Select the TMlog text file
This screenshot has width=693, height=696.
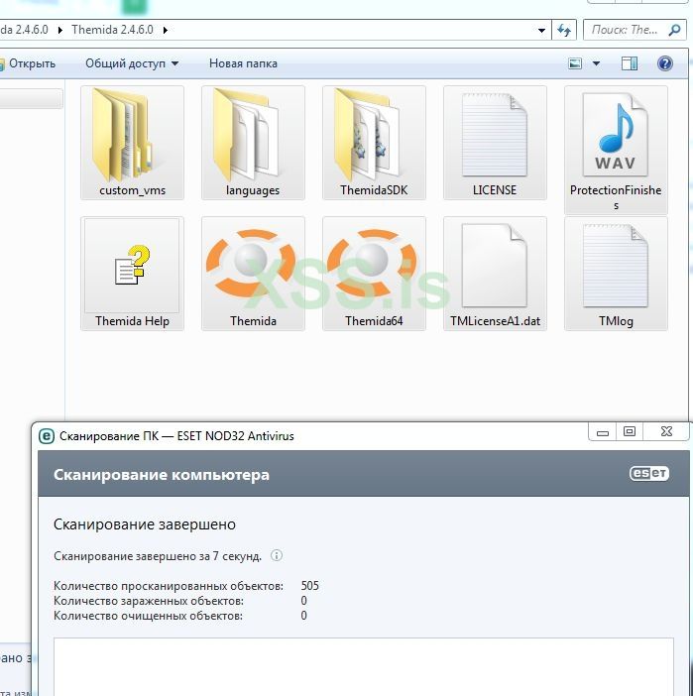point(616,274)
